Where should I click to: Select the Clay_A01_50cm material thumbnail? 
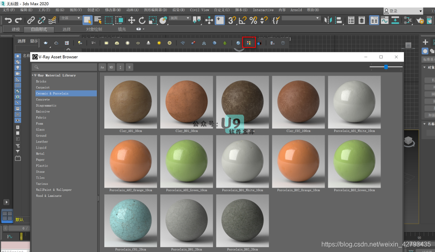(130, 102)
